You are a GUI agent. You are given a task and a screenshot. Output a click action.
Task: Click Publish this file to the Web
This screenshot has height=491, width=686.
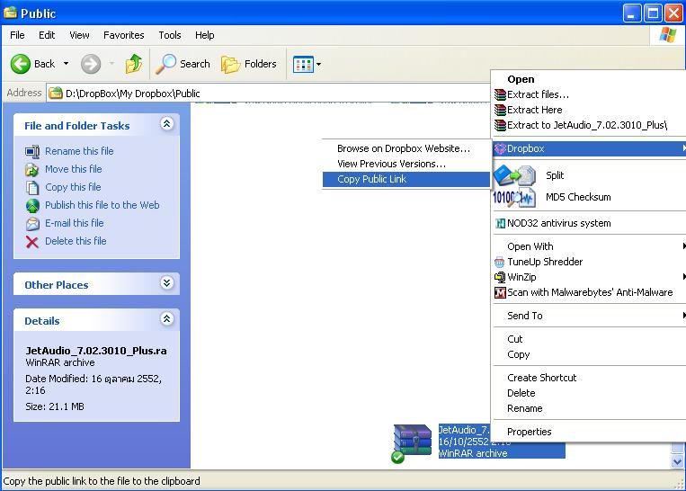point(102,205)
